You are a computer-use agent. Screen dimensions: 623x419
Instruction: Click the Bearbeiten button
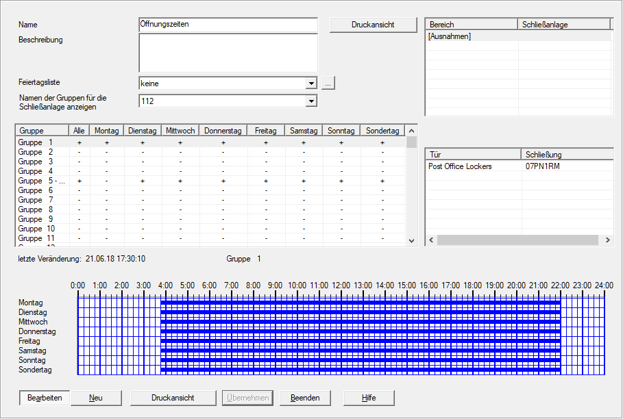[45, 398]
